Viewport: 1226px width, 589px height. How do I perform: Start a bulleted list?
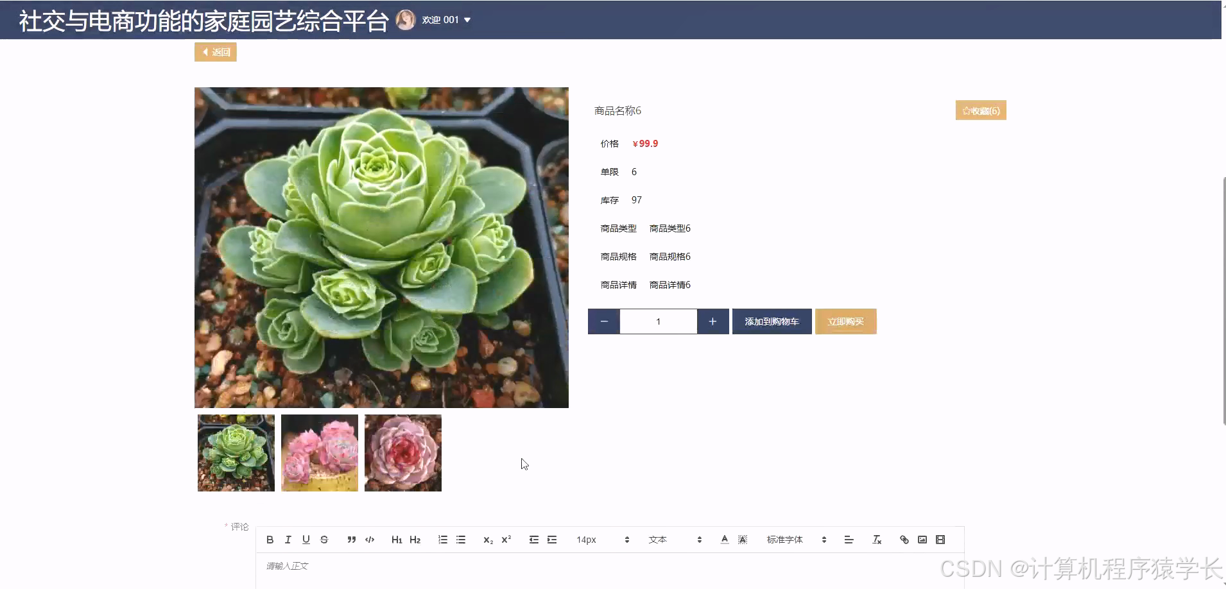461,540
